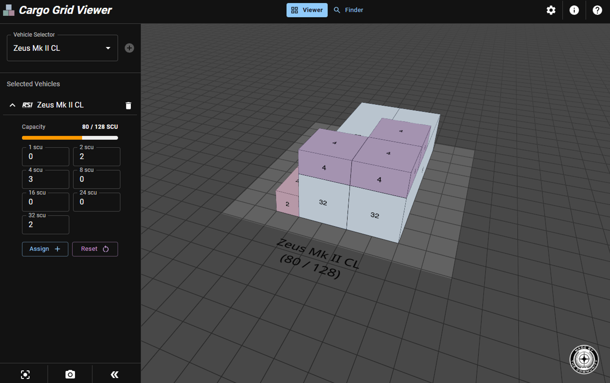Click the 8 scu input field
Screen dimensions: 610x383
tap(97, 179)
